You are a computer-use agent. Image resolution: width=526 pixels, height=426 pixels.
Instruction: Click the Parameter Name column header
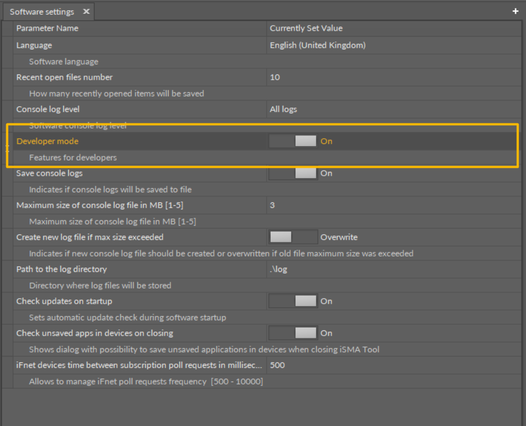(47, 28)
